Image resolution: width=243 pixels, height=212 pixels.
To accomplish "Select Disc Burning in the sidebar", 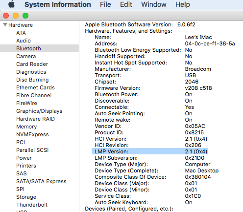I will coord(32,80).
